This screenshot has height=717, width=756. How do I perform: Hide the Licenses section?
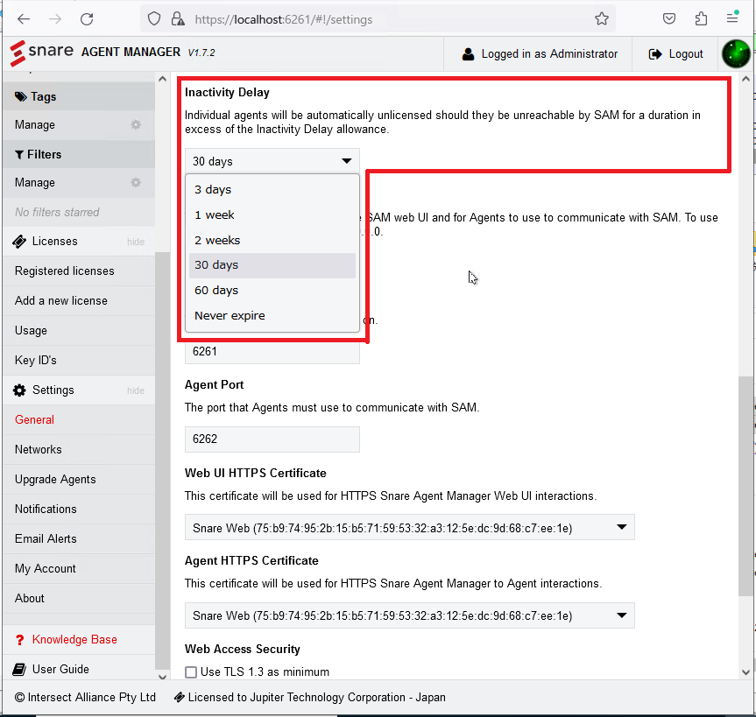(136, 242)
